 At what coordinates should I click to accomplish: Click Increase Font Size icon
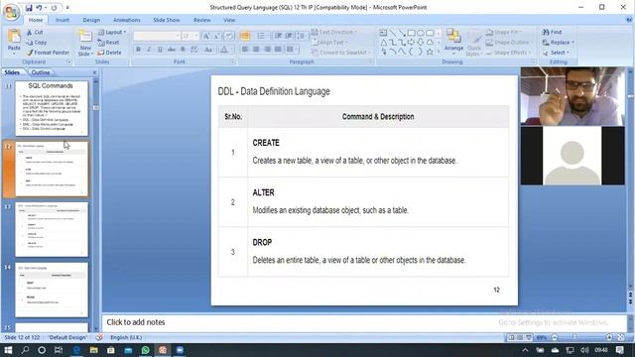point(206,36)
